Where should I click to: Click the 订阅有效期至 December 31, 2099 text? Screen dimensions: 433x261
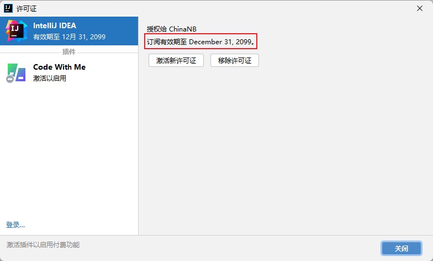pyautogui.click(x=202, y=41)
